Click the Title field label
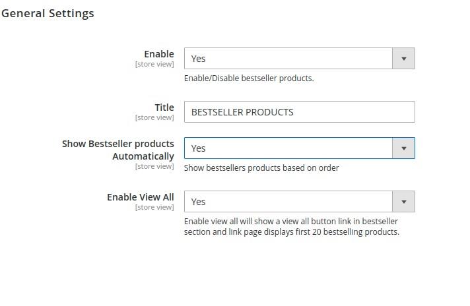This screenshot has height=306, width=470. click(x=164, y=107)
